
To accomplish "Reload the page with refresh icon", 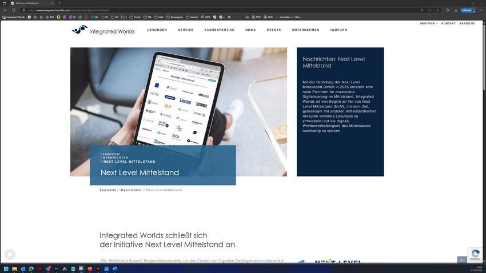I will pyautogui.click(x=14, y=10).
